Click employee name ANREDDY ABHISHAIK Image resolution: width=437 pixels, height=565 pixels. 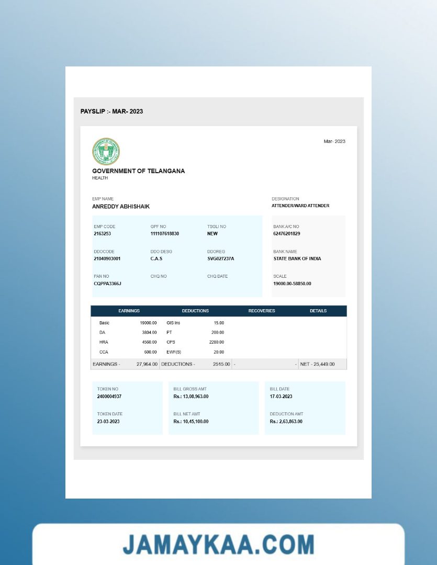coord(121,207)
